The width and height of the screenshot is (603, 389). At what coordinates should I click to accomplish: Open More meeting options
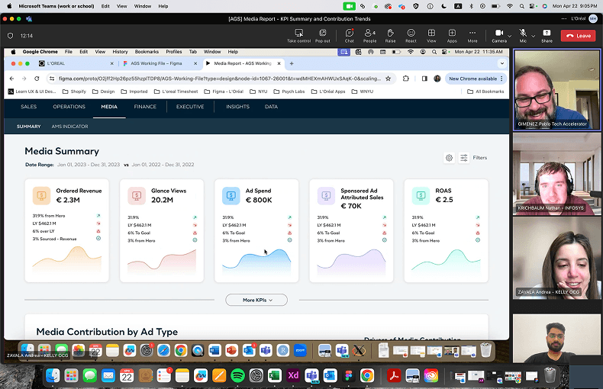point(472,36)
